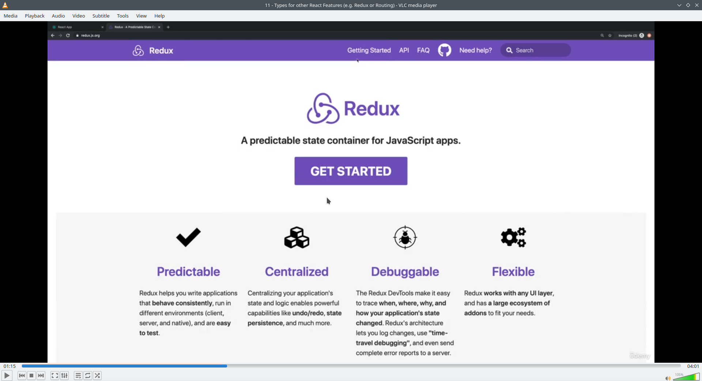The image size is (702, 381).
Task: Click the Getting Started nav link
Action: pyautogui.click(x=369, y=50)
